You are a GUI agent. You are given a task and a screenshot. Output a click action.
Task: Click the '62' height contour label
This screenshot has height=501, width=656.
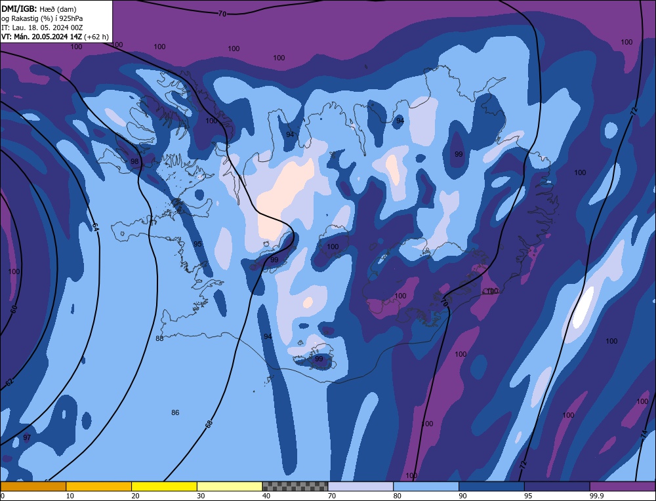click(9, 382)
